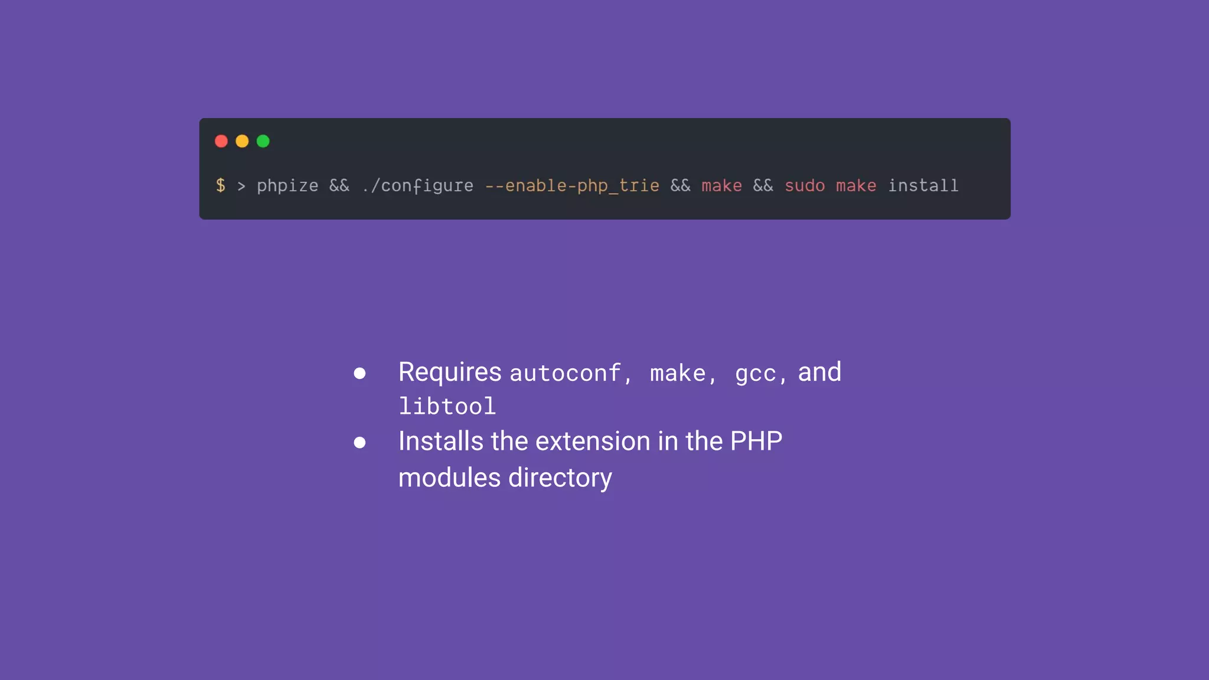This screenshot has height=680, width=1209.
Task: Click the yellow dollar sign prompt
Action: click(221, 185)
